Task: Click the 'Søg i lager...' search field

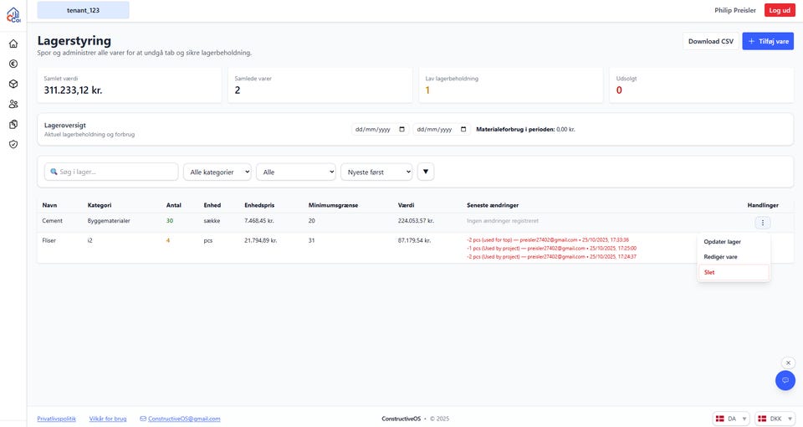Action: [111, 172]
